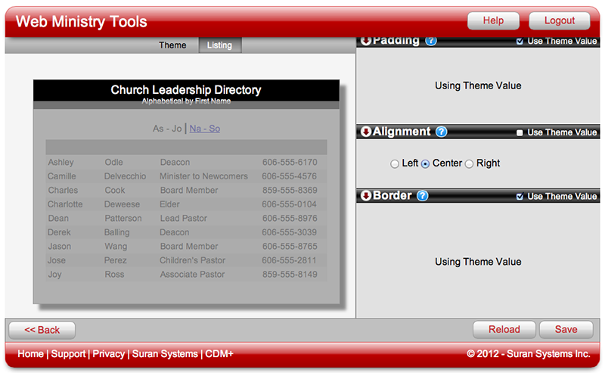This screenshot has width=605, height=373.
Task: Enable Use Theme Value for Alignment
Action: (520, 132)
